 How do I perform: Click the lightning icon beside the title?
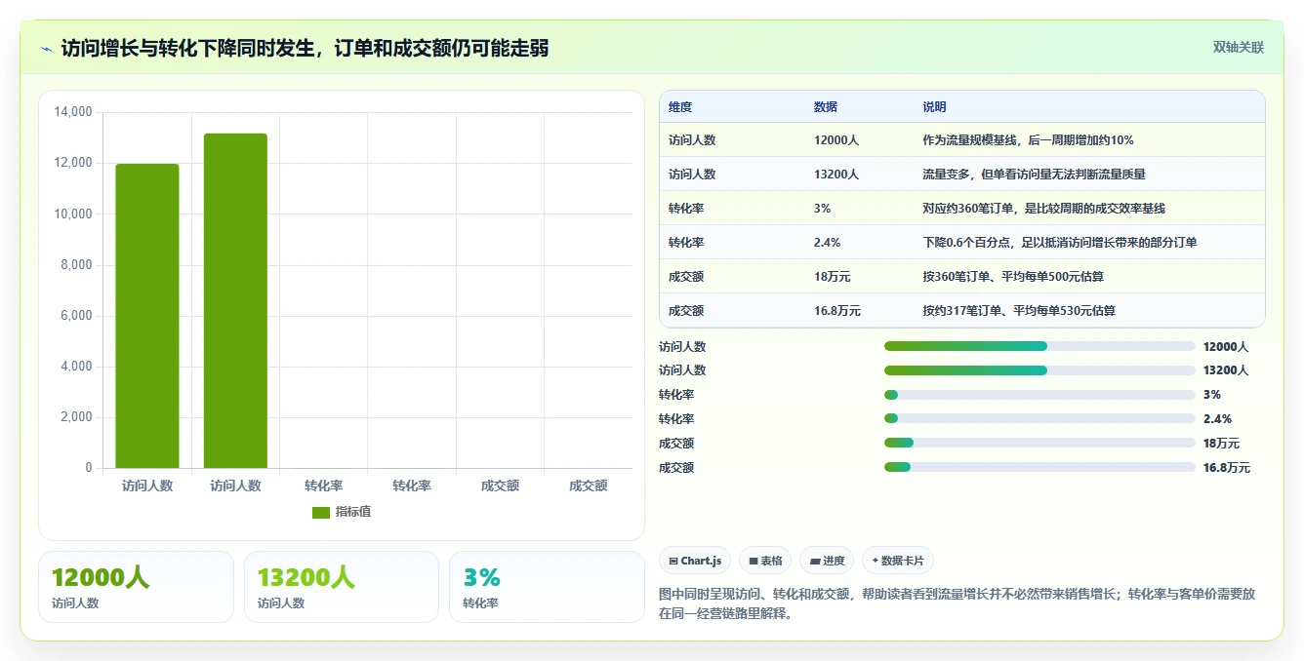47,48
